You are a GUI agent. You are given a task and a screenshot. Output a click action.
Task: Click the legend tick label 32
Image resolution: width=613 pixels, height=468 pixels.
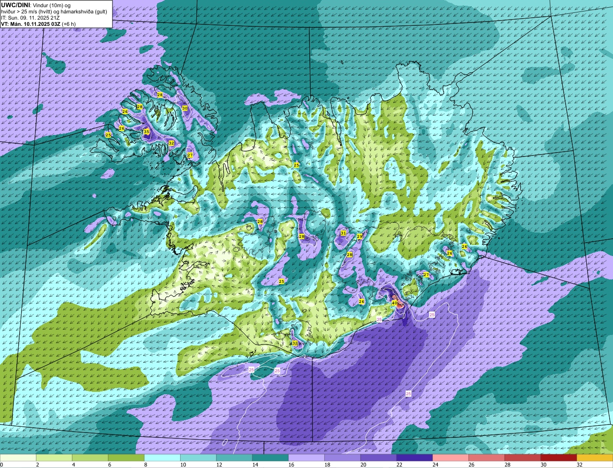click(579, 465)
